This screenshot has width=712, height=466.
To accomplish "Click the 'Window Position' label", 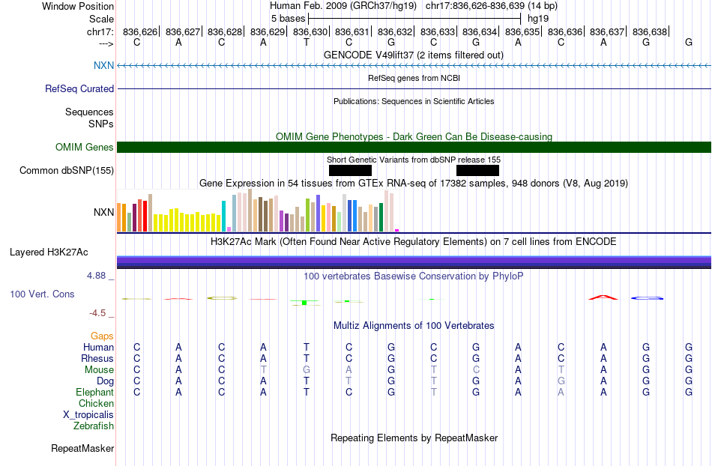I will [78, 6].
